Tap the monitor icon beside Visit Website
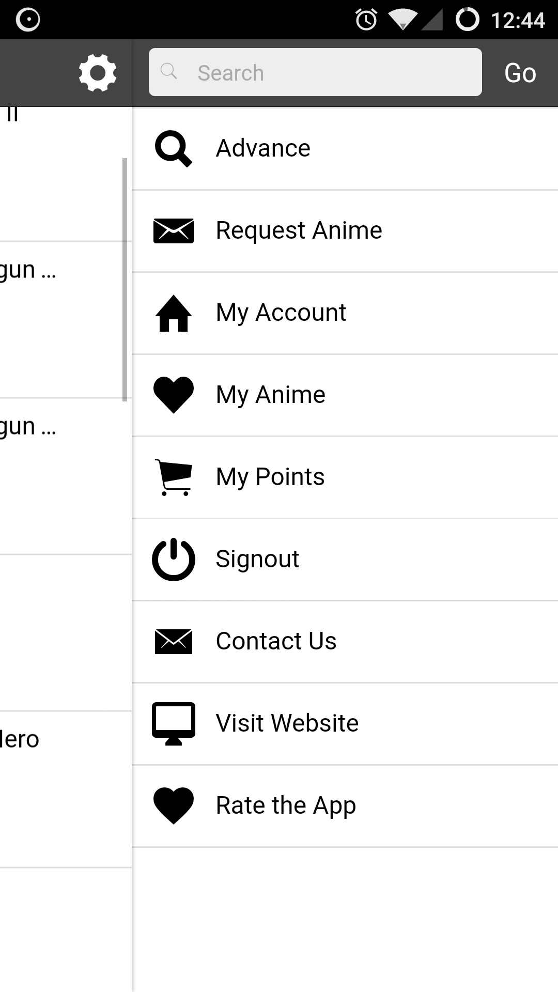This screenshot has width=558, height=992. 174,723
